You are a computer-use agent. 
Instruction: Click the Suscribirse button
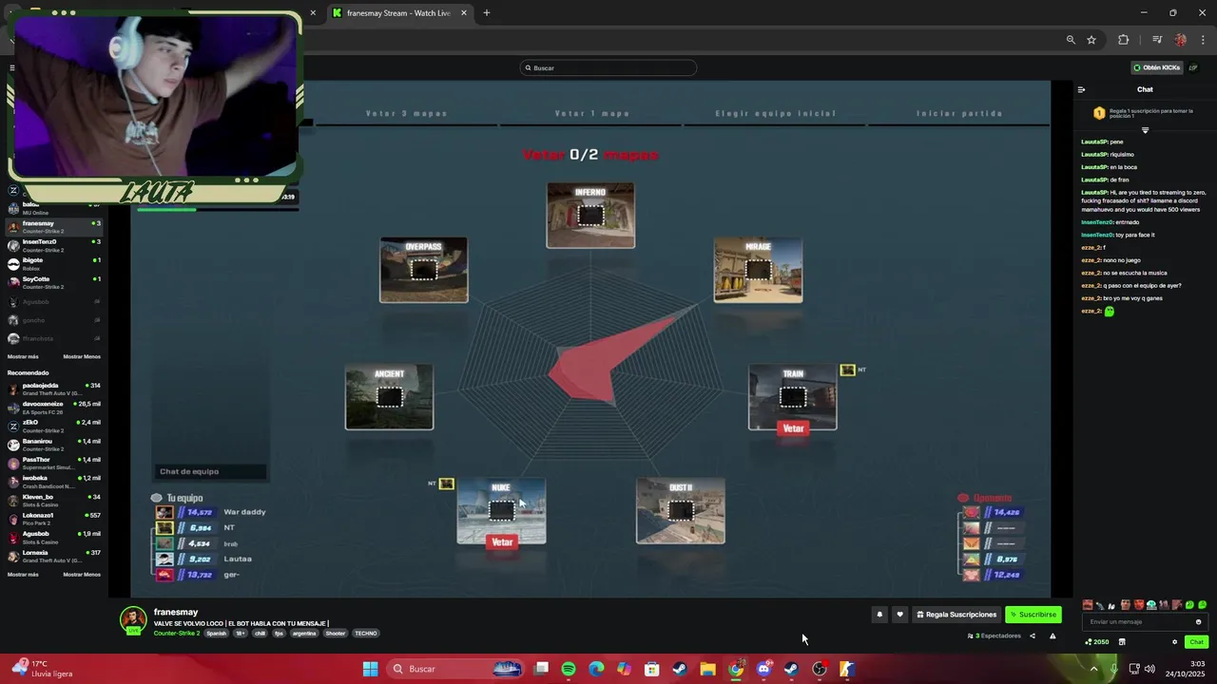click(1033, 615)
